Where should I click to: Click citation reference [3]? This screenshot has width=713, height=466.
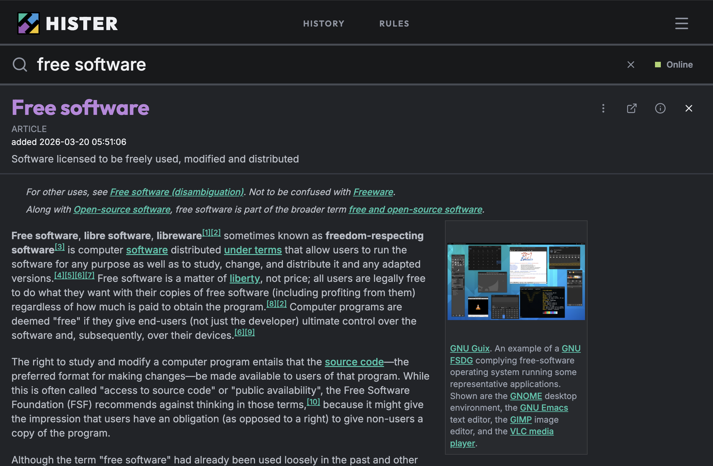pyautogui.click(x=60, y=247)
